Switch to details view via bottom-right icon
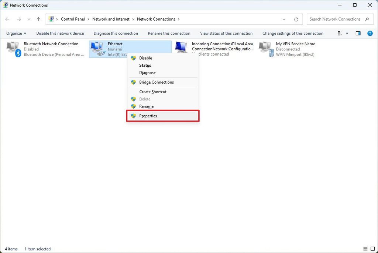Image resolution: width=378 pixels, height=253 pixels. [x=372, y=249]
